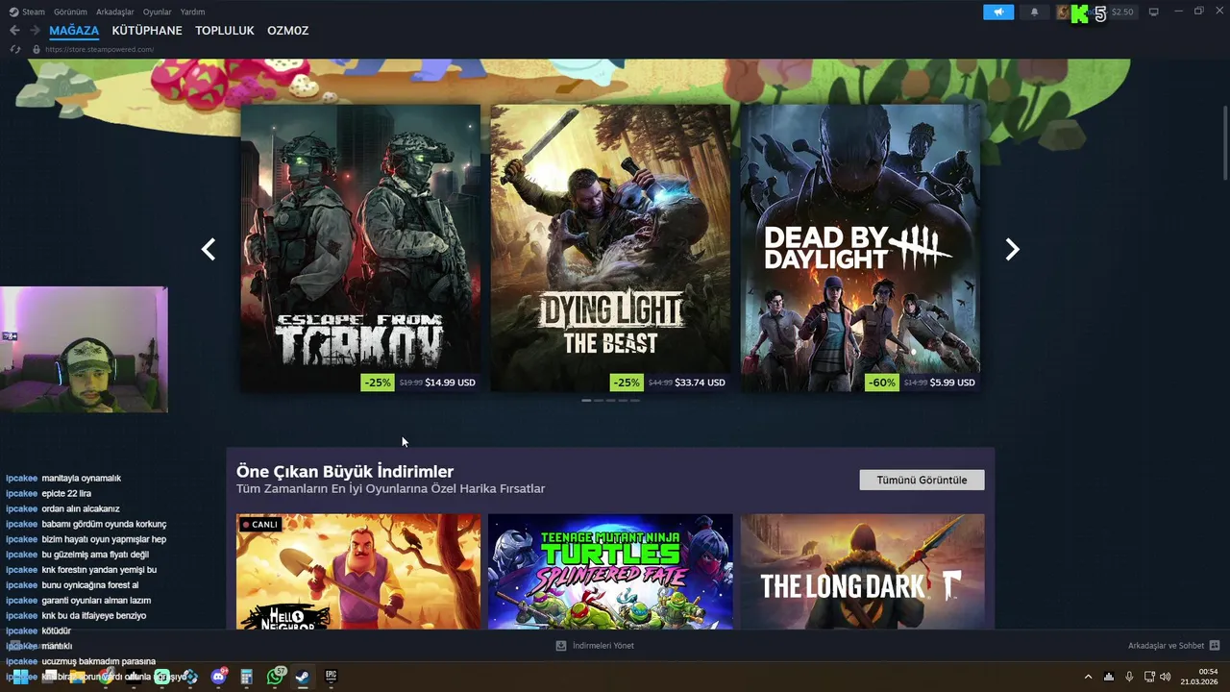Click the profile avatar in the header
The image size is (1230, 692).
[1064, 12]
